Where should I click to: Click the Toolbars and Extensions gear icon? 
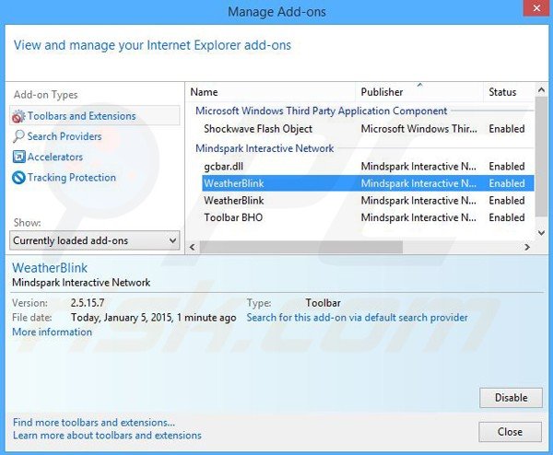tap(18, 116)
